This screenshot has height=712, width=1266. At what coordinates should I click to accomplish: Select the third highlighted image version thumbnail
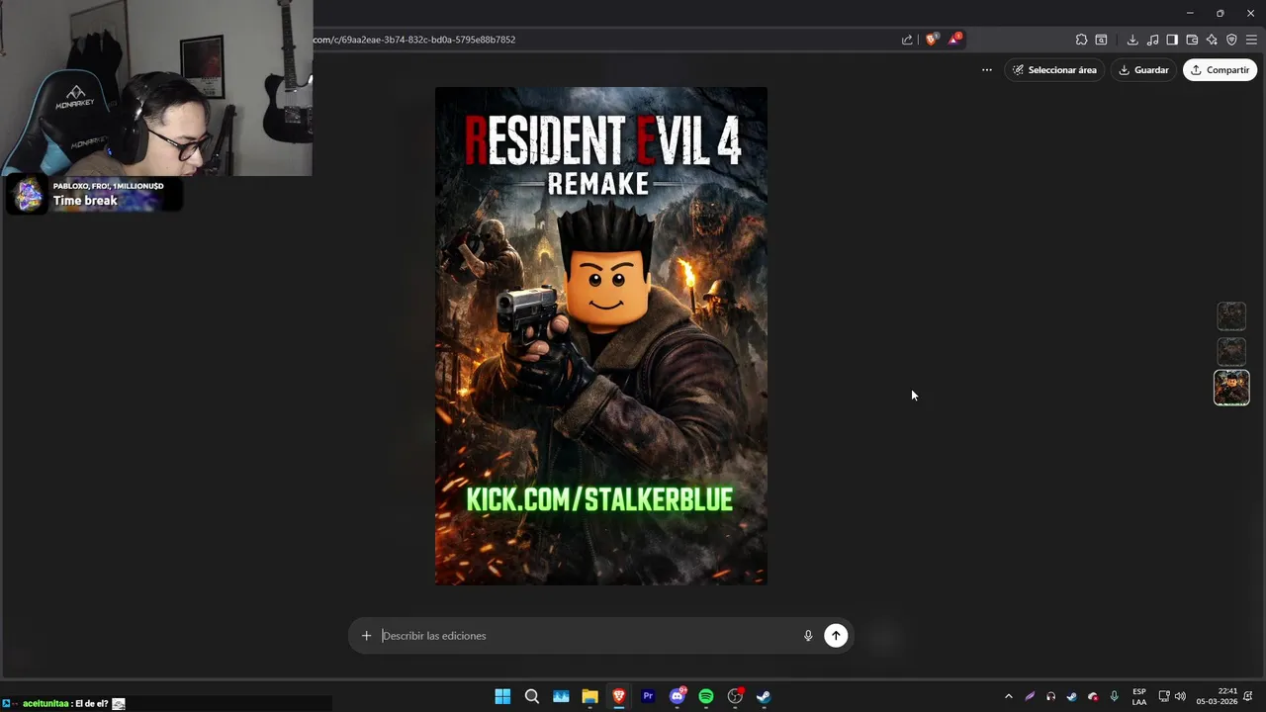[1231, 388]
